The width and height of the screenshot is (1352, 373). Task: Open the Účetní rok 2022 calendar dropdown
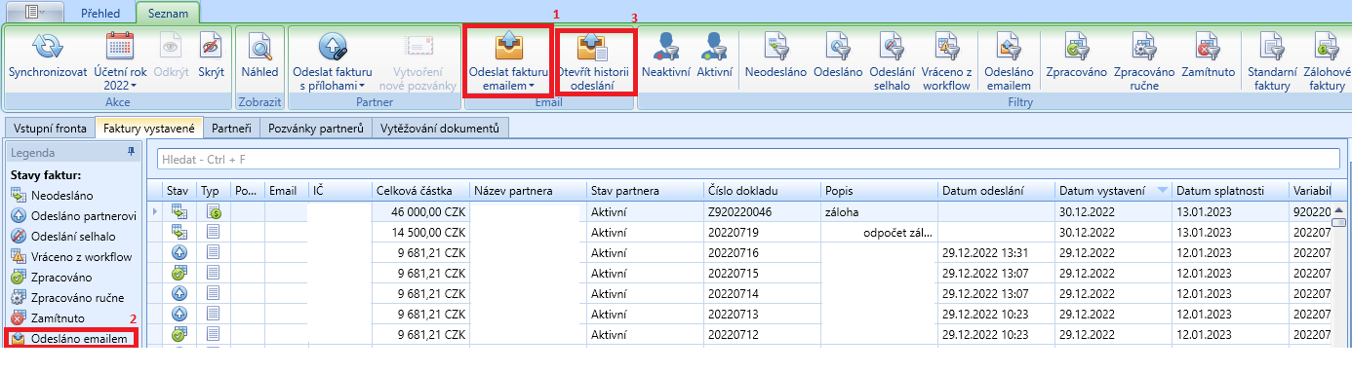[120, 59]
